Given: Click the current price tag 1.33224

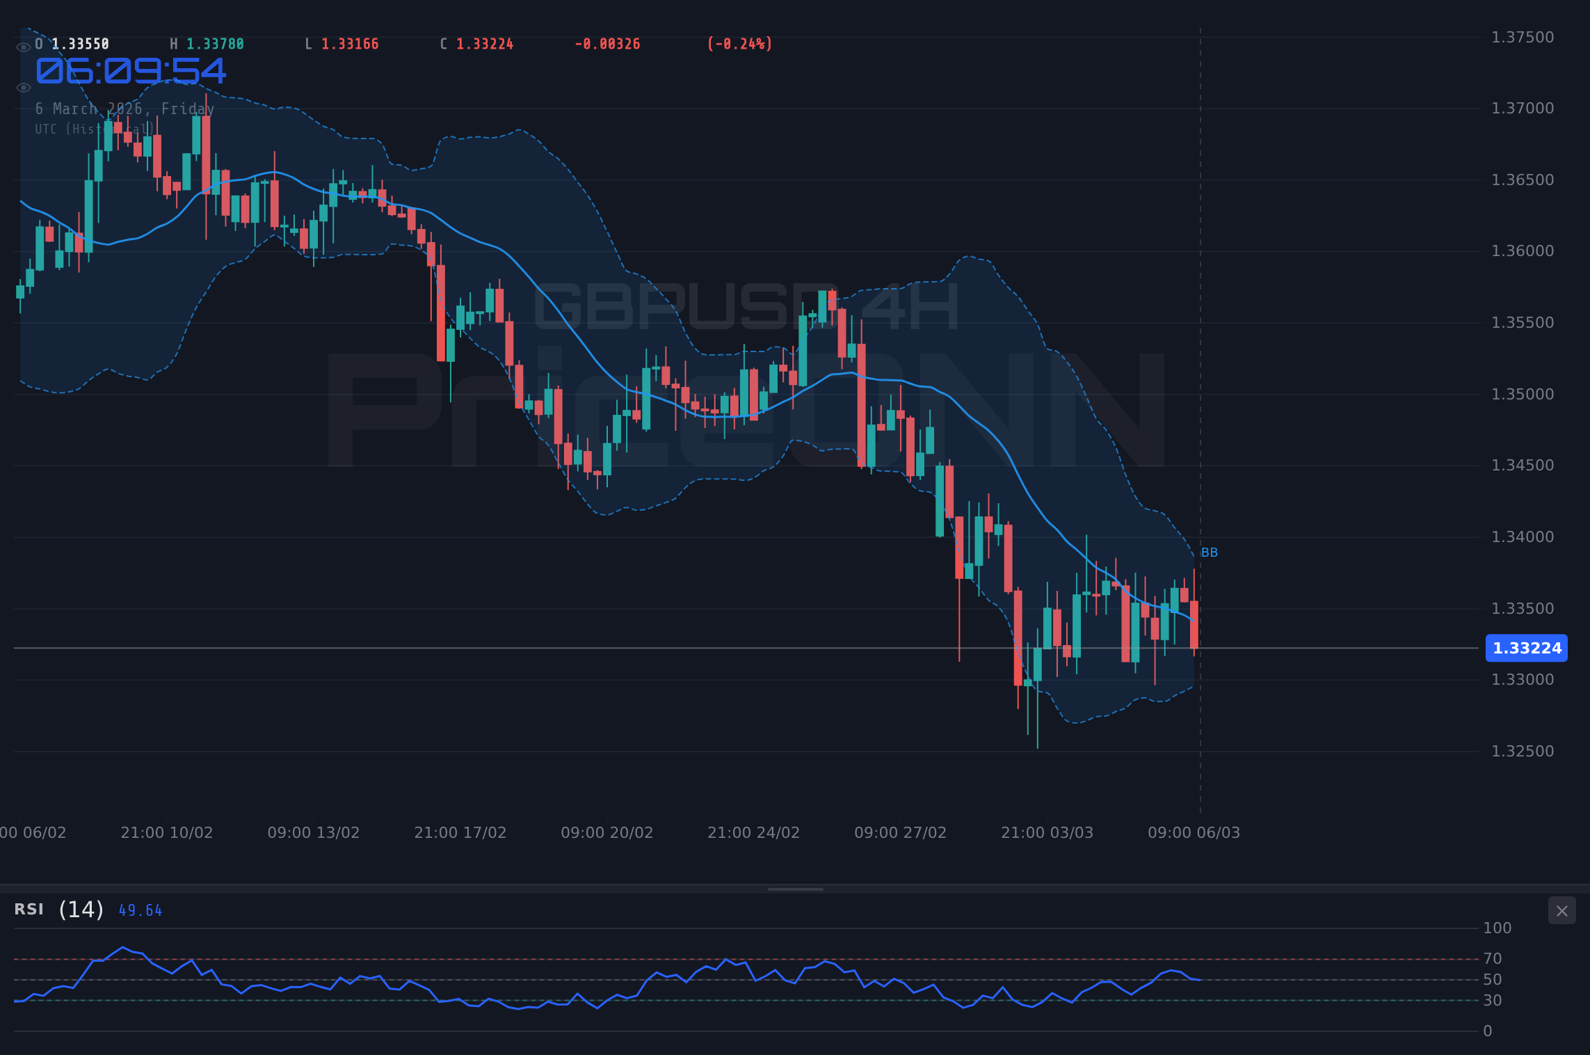Looking at the screenshot, I should 1527,648.
